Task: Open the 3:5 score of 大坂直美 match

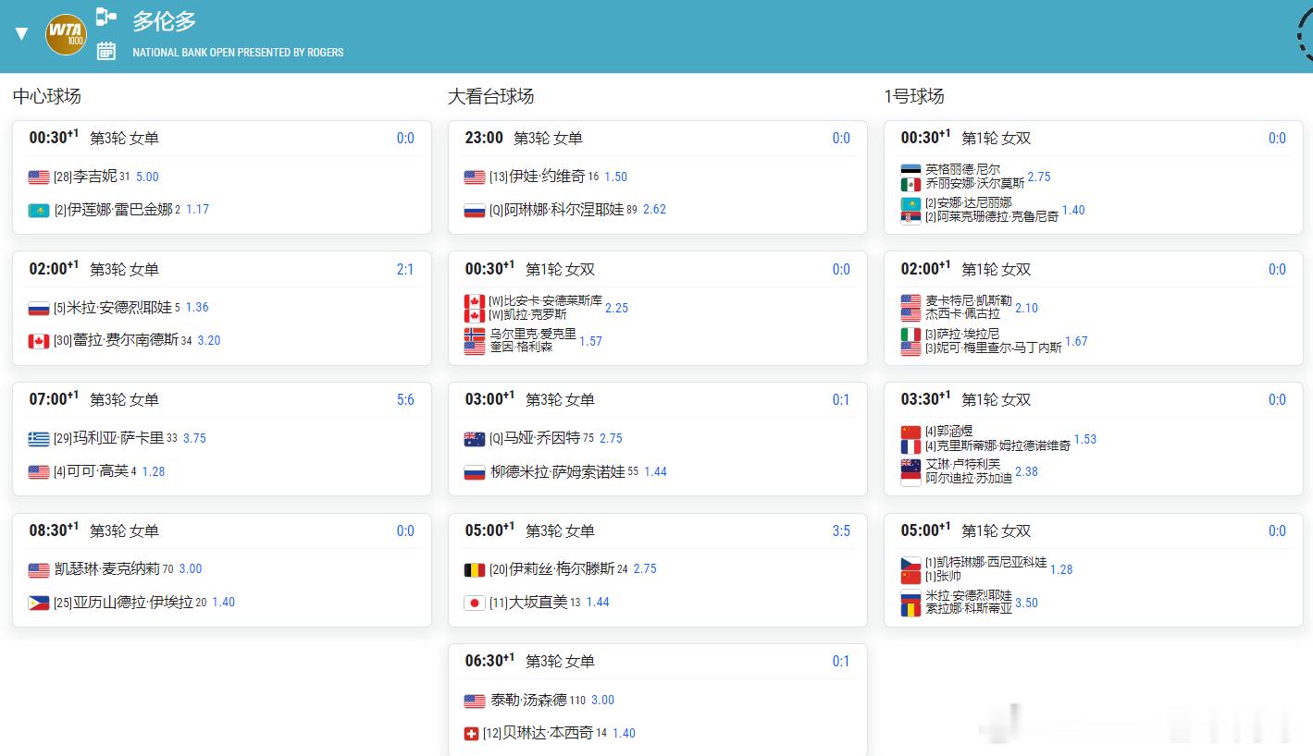Action: [x=841, y=530]
